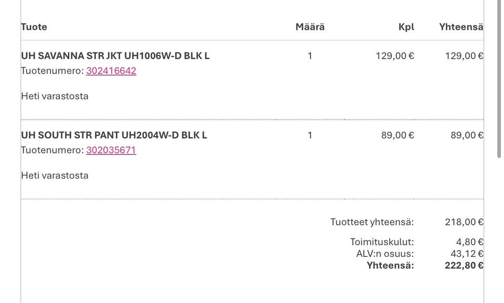Screen dimensions: 504x303
Task: Click the SAVANNA jacket row total price
Action: pyautogui.click(x=464, y=56)
